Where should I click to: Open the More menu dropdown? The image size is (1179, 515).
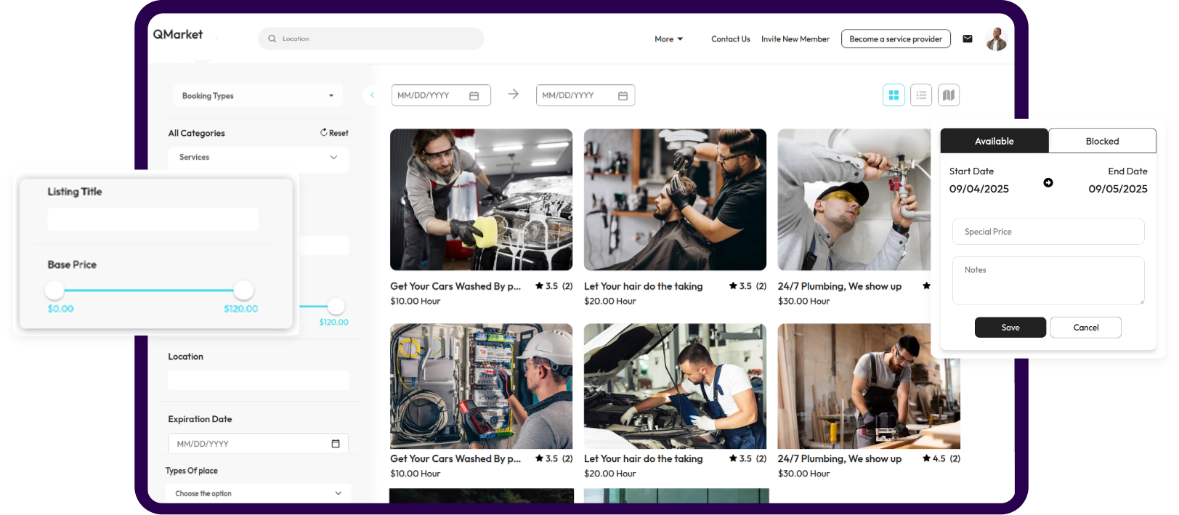tap(668, 39)
